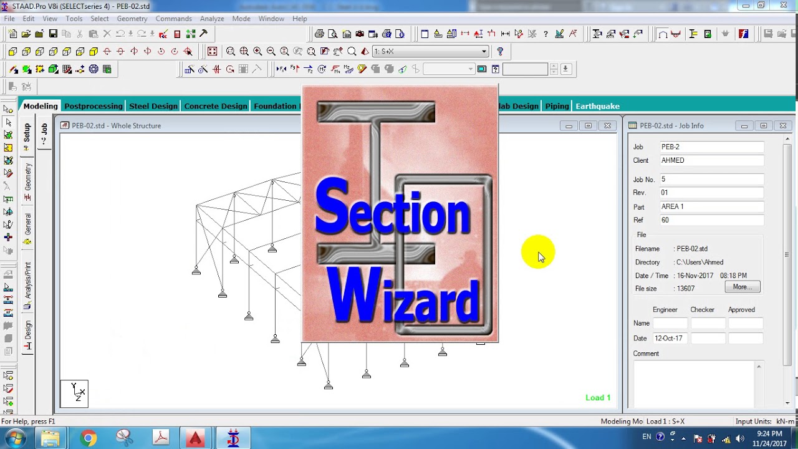Open the Geometry menu
Image resolution: width=798 pixels, height=449 pixels.
[132, 19]
